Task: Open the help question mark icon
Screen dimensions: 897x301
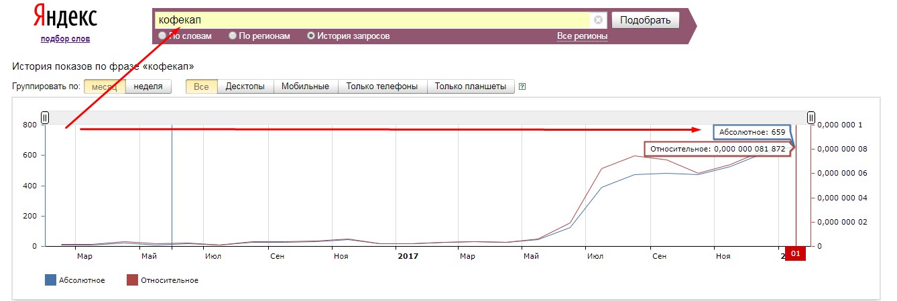Action: tap(522, 86)
